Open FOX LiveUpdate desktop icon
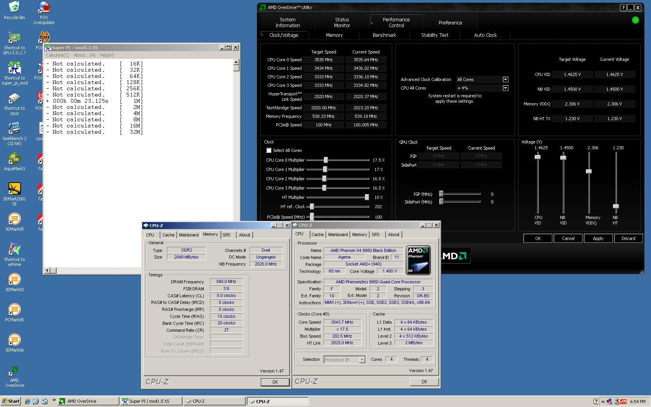This screenshot has width=651, height=407. (44, 13)
